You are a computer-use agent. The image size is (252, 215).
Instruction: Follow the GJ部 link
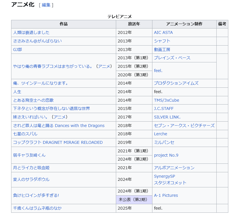click(17, 50)
